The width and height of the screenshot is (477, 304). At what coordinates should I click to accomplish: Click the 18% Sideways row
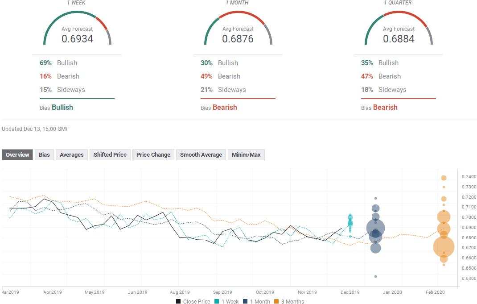tap(384, 90)
